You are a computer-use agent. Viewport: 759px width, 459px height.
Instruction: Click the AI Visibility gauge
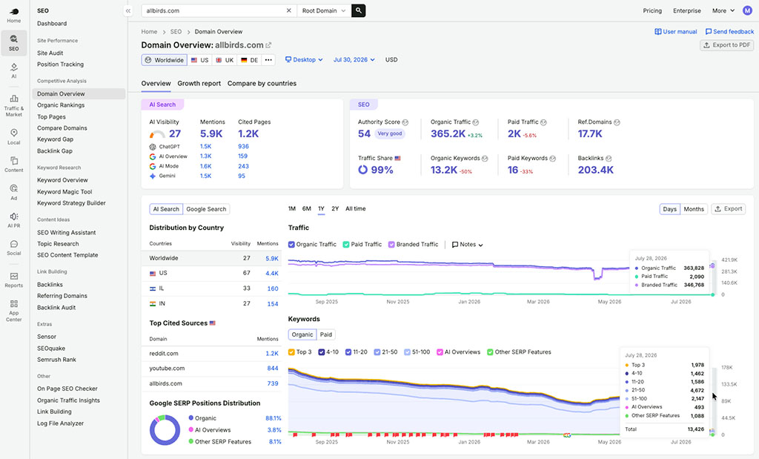[157, 135]
